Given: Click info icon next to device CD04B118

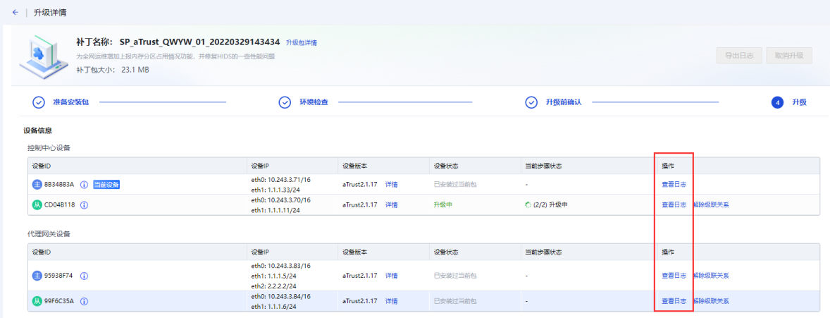Looking at the screenshot, I should (x=84, y=205).
